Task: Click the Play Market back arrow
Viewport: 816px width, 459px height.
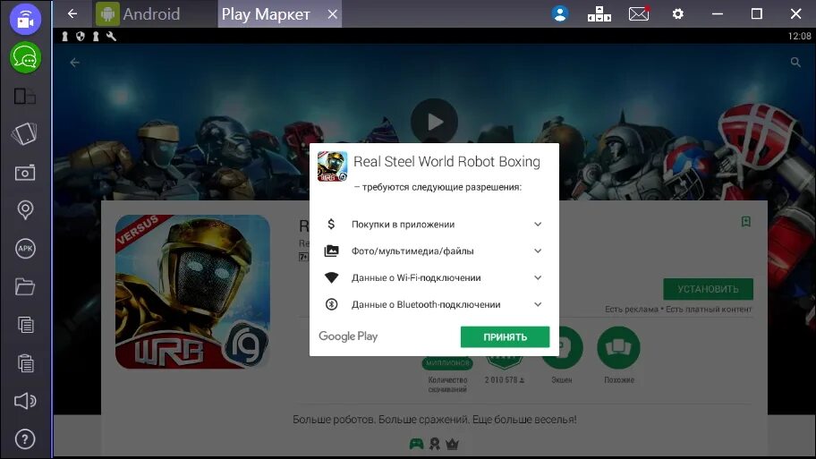Action: click(x=75, y=63)
